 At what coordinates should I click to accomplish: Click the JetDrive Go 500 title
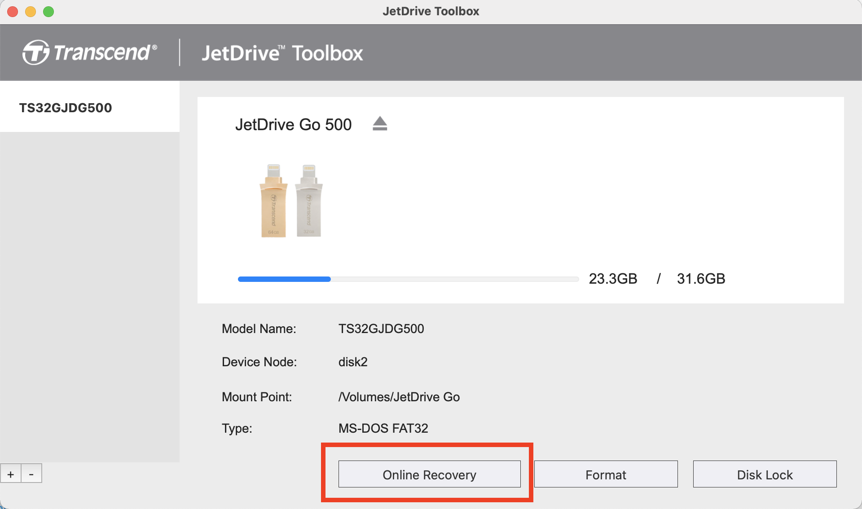coord(293,124)
